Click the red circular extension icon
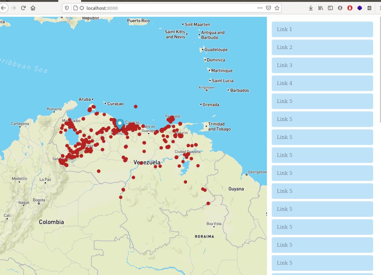The image size is (381, 275). [350, 8]
